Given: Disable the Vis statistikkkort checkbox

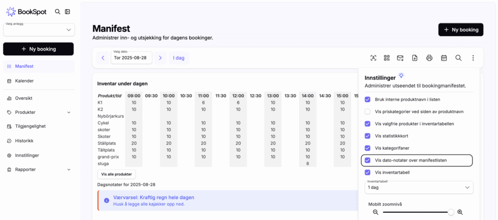Looking at the screenshot, I should (368, 136).
